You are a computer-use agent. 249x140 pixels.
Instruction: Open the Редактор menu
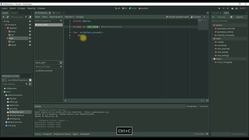pyautogui.click(x=31, y=8)
